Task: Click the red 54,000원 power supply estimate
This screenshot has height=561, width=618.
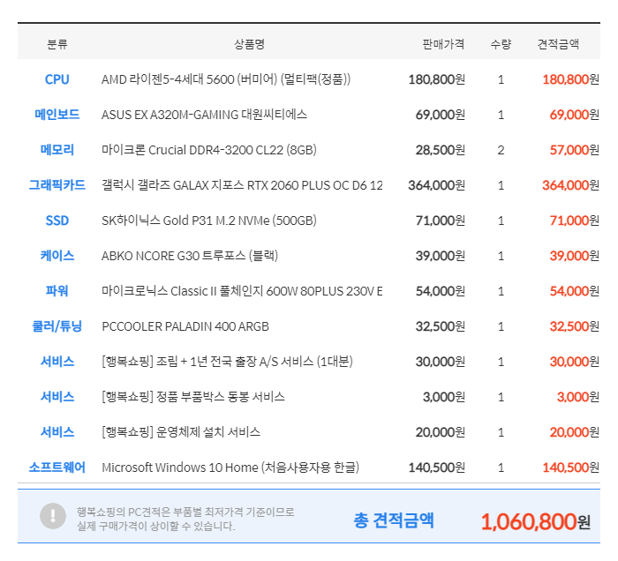Action: [574, 291]
